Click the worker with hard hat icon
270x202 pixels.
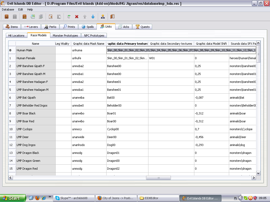[x=103, y=17]
